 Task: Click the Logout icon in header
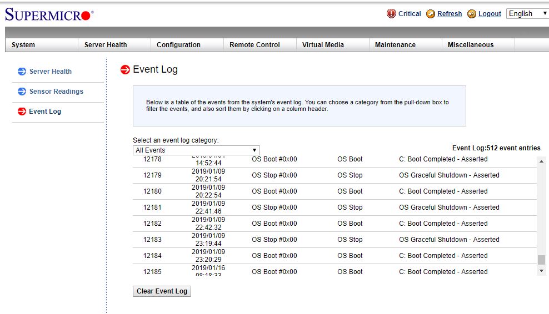pyautogui.click(x=472, y=14)
